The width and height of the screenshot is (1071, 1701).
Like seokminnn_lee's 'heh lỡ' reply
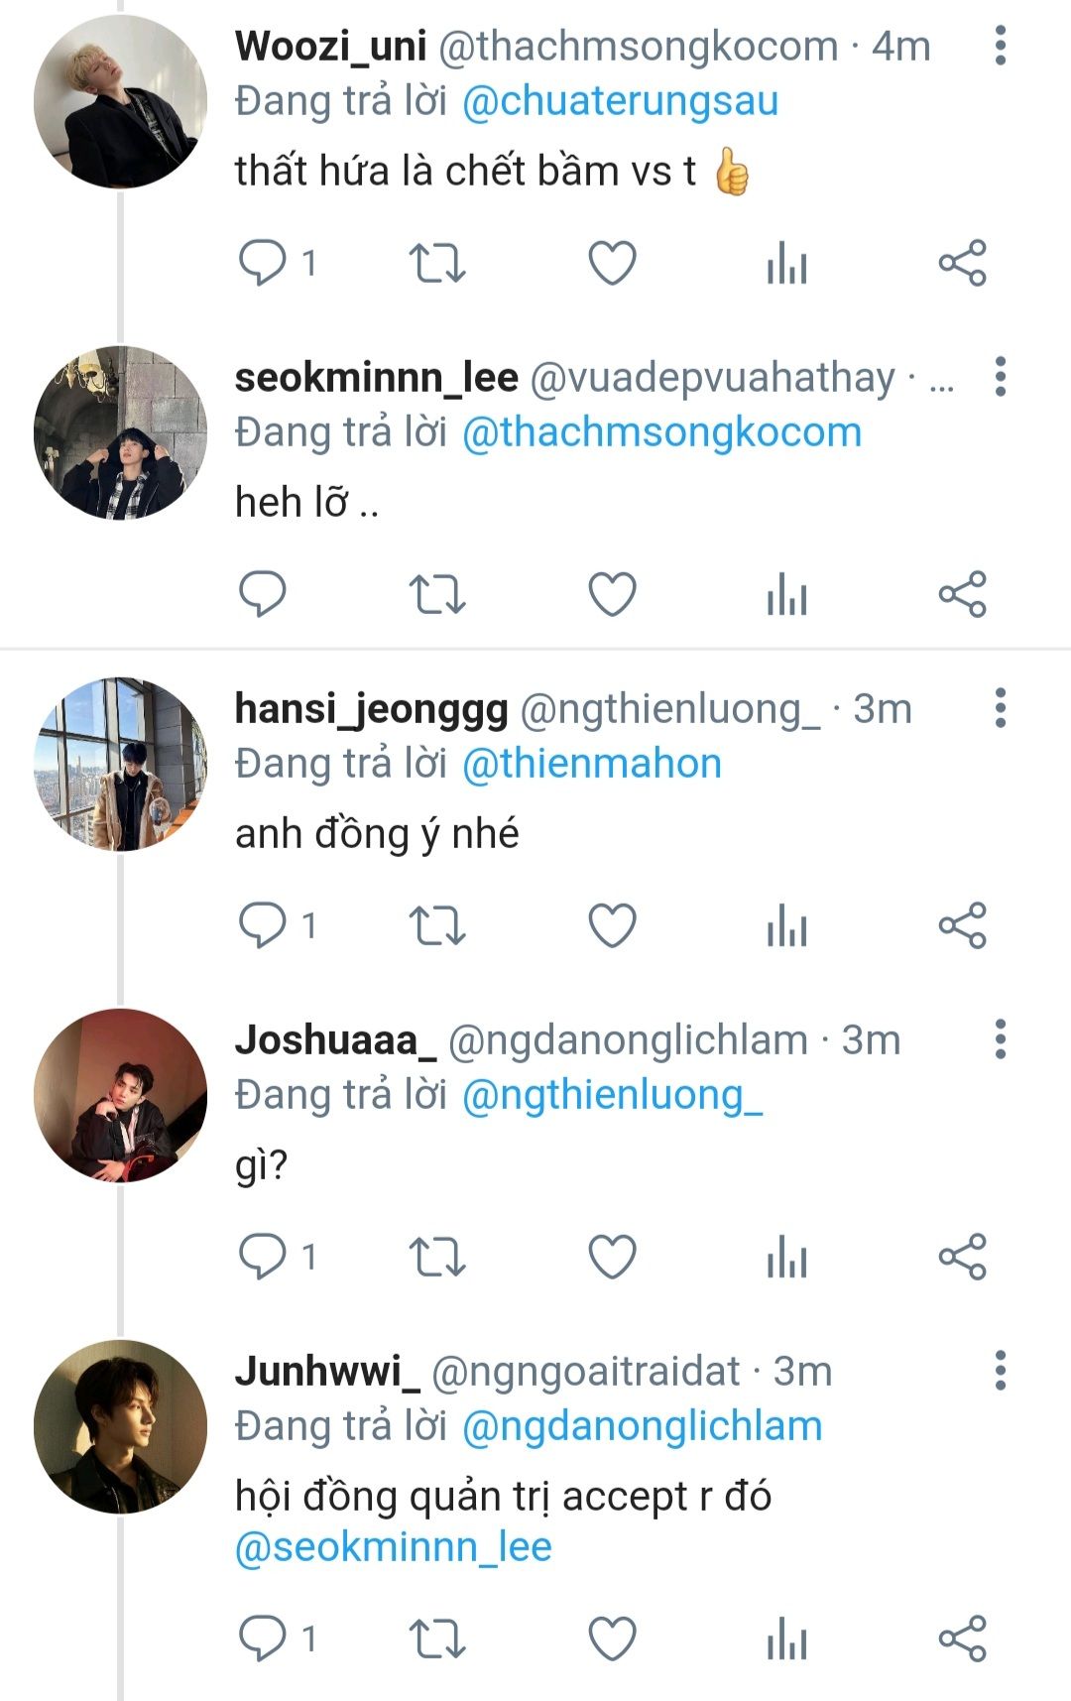click(x=612, y=595)
